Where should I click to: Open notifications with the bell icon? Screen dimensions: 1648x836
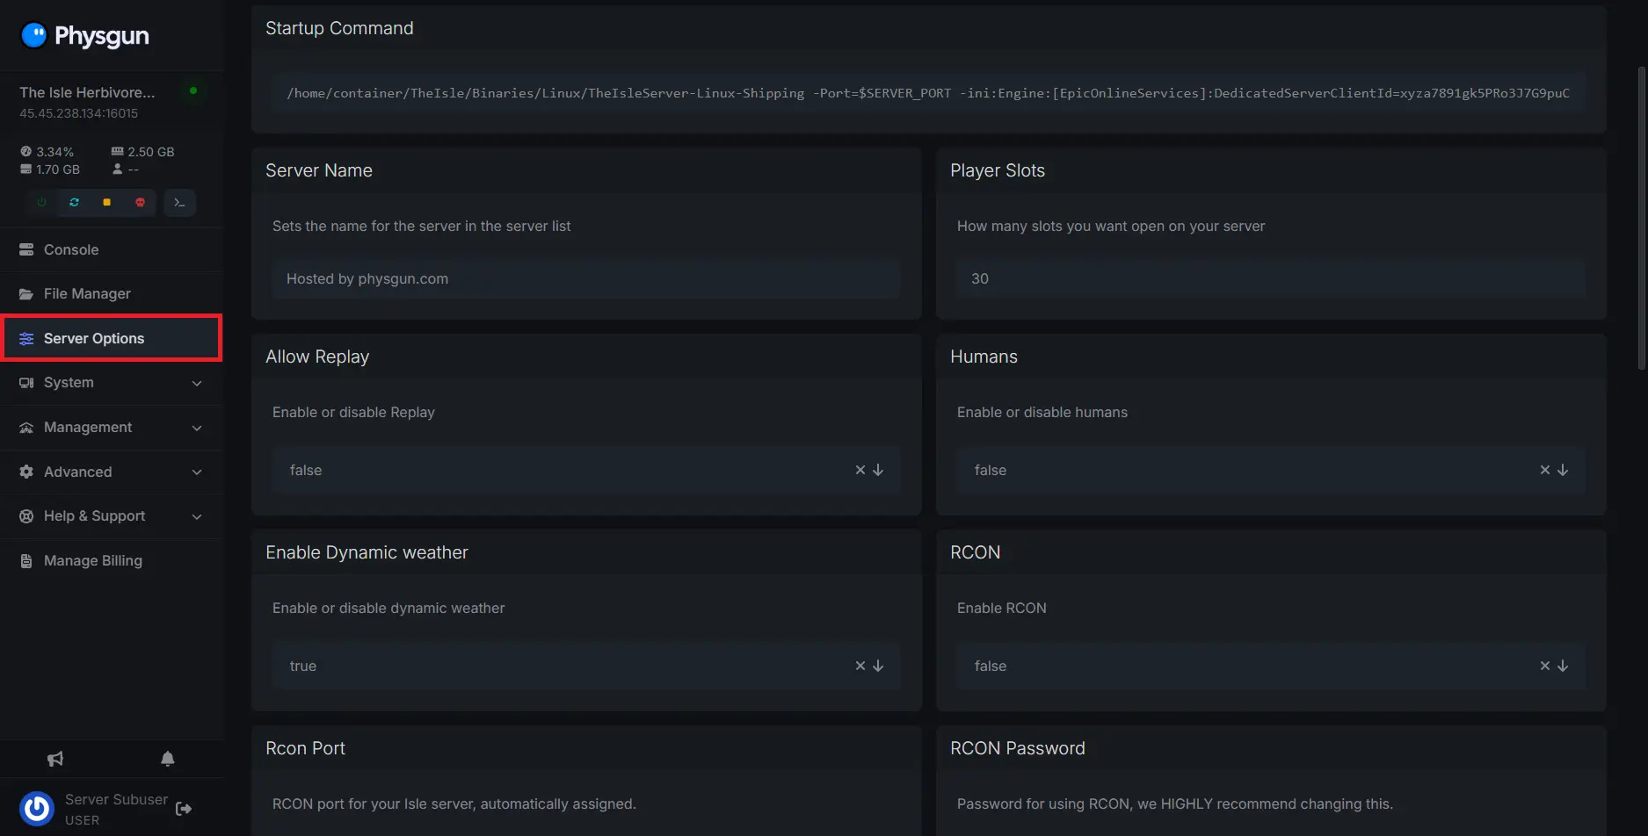coord(167,759)
